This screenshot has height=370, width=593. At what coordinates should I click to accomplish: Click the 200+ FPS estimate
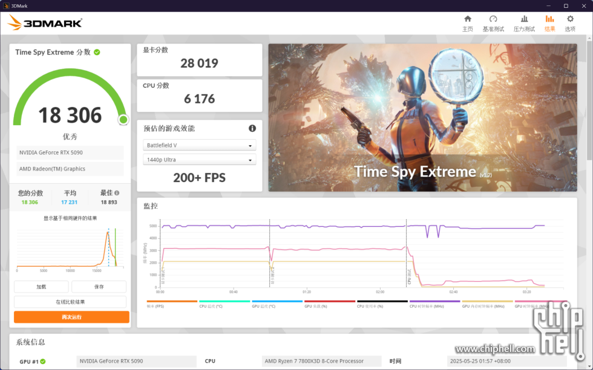click(199, 178)
